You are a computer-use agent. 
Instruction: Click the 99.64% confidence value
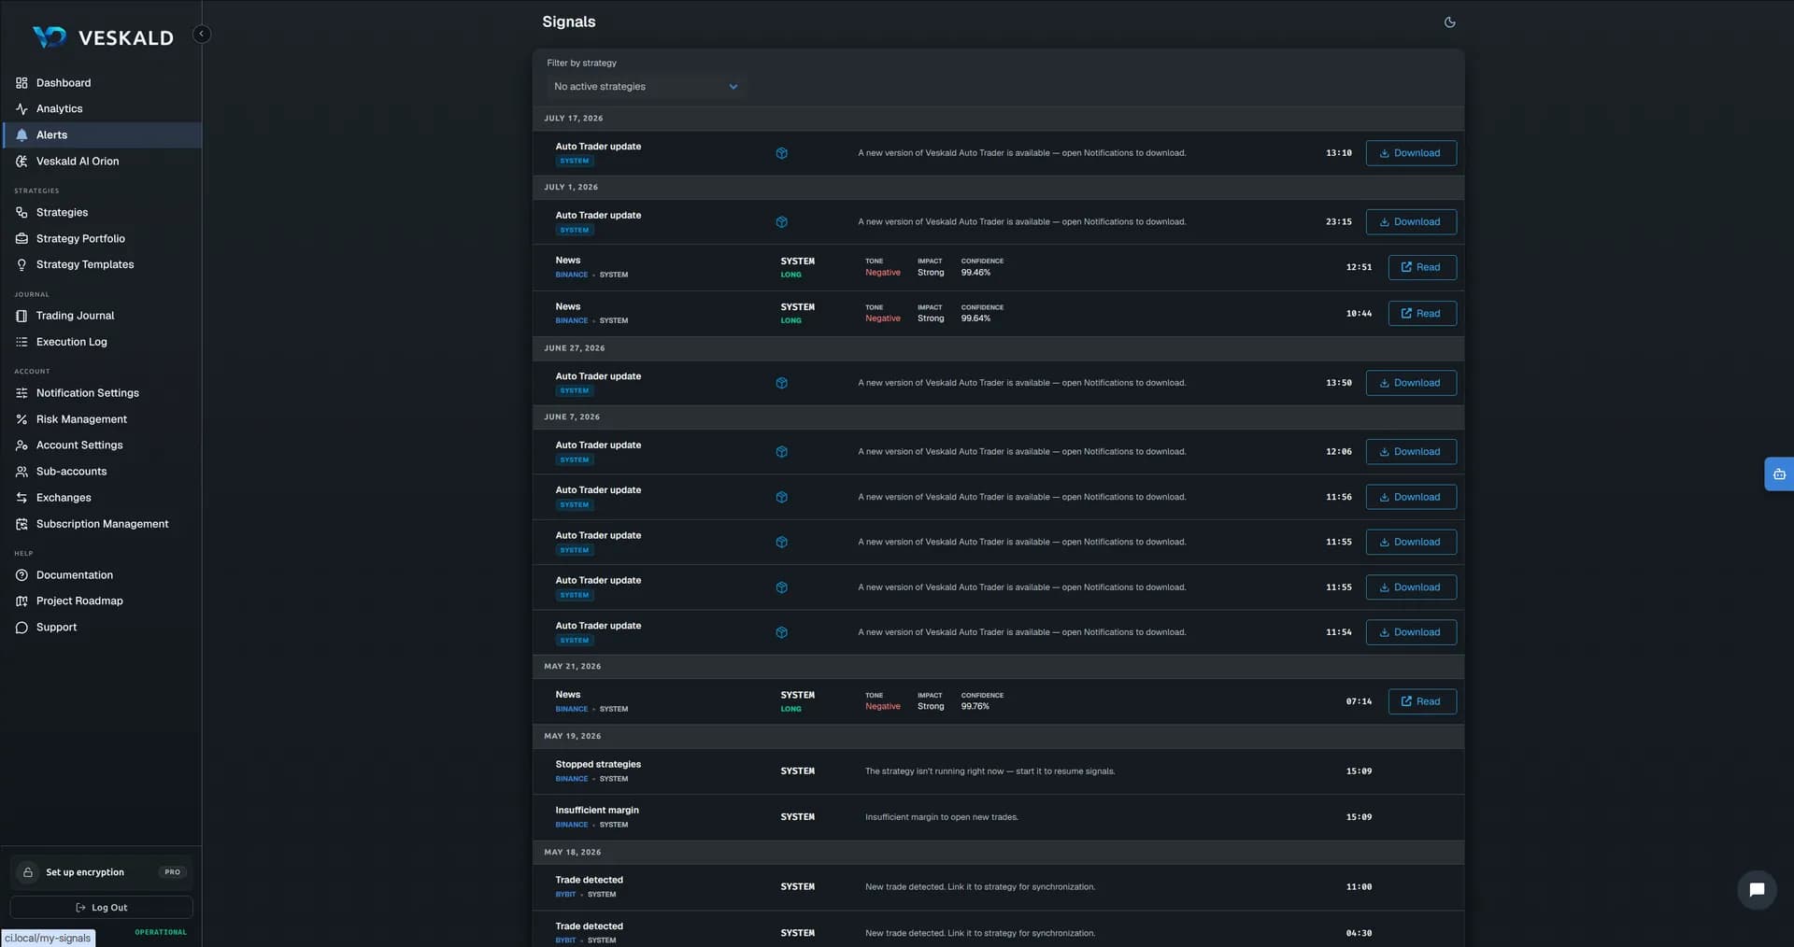click(x=975, y=318)
